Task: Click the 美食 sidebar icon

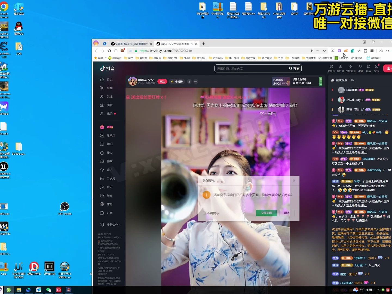Action: point(102,196)
